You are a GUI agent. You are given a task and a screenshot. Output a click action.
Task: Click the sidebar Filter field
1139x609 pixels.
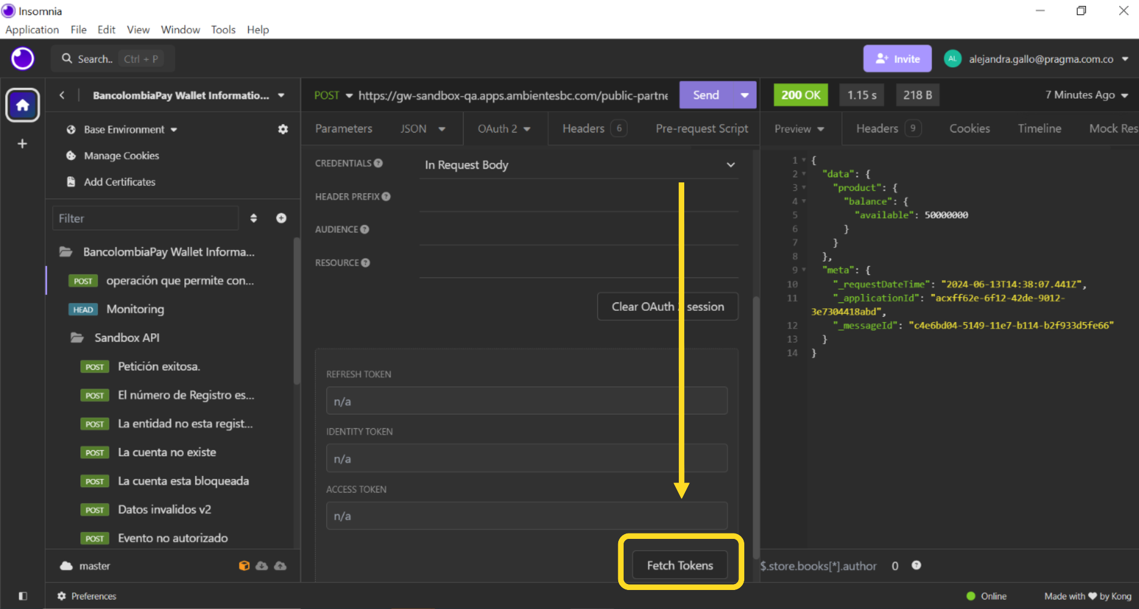146,218
